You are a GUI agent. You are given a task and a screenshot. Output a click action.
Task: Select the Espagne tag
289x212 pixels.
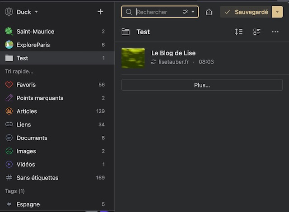click(x=28, y=204)
